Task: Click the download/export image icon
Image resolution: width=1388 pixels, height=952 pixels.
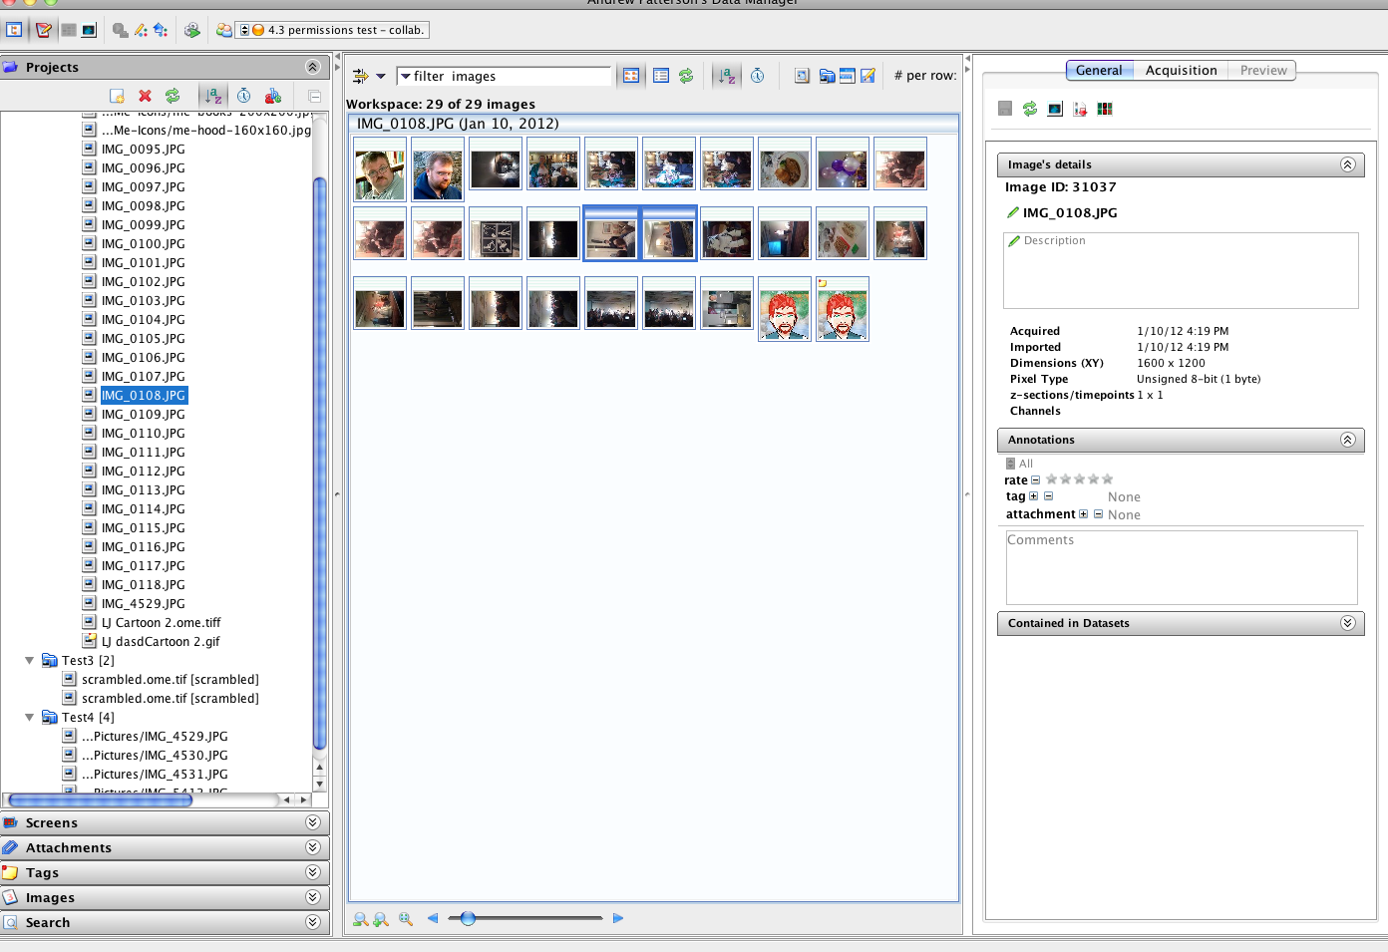Action: 1080,109
